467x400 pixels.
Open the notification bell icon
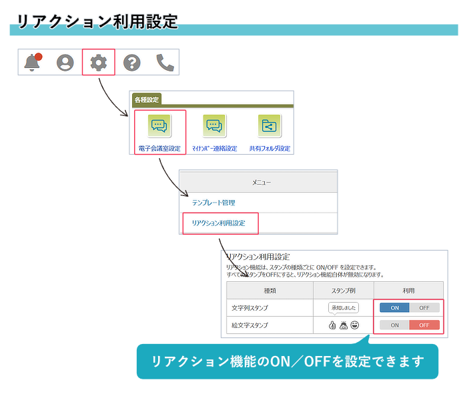pyautogui.click(x=32, y=62)
